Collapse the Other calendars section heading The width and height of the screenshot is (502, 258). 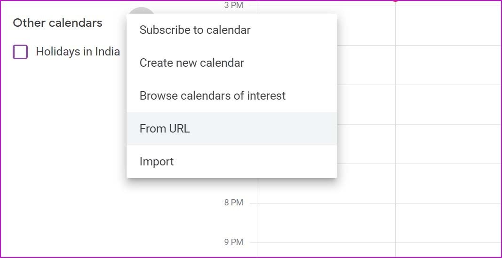pos(57,23)
